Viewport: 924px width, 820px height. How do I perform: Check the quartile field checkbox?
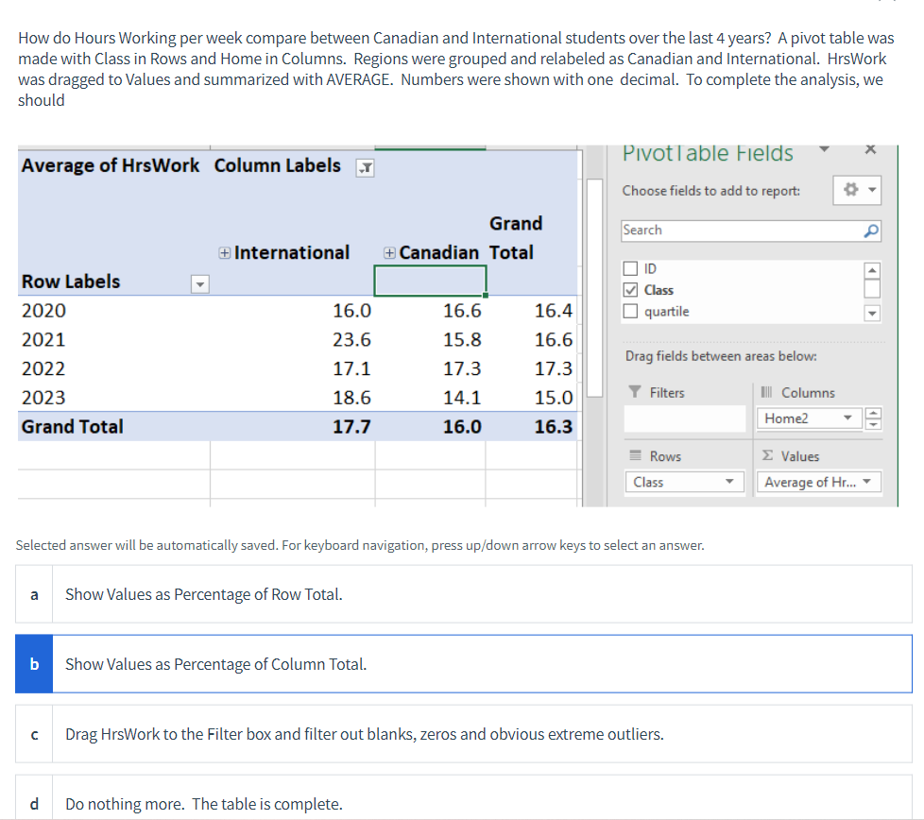point(630,311)
